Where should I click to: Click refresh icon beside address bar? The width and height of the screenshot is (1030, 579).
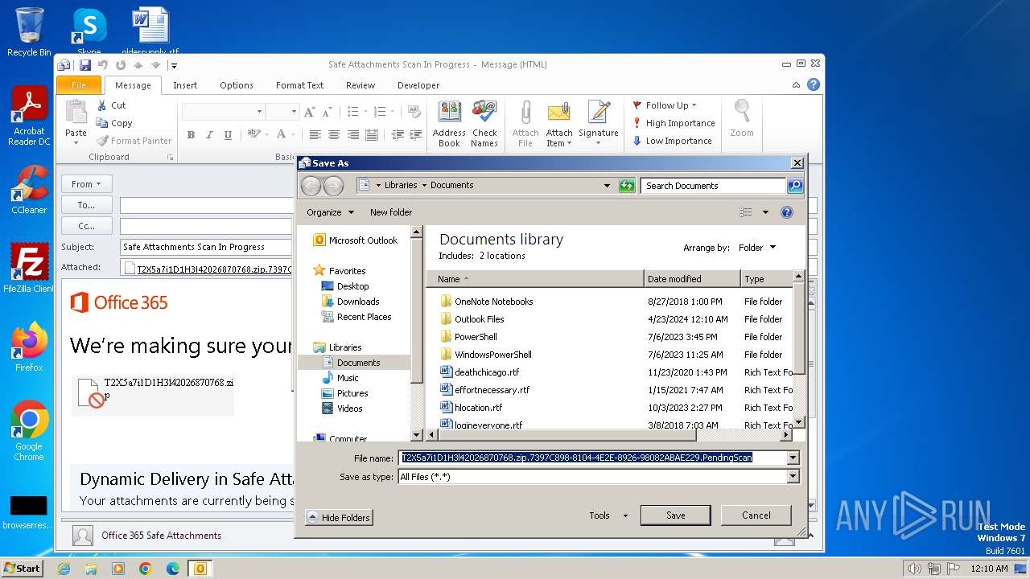tap(627, 186)
